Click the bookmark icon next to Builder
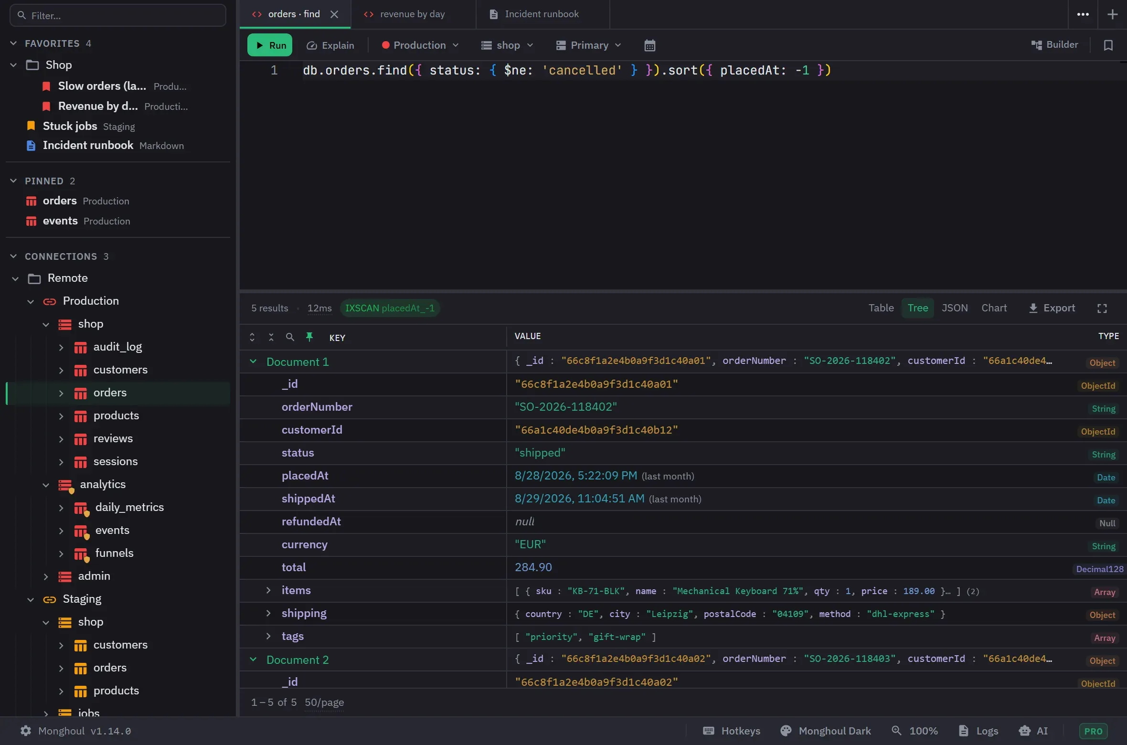This screenshot has height=745, width=1127. [x=1108, y=45]
